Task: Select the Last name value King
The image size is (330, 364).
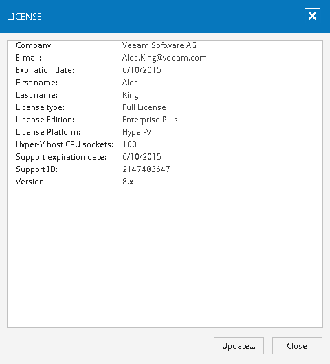Action: 131,95
